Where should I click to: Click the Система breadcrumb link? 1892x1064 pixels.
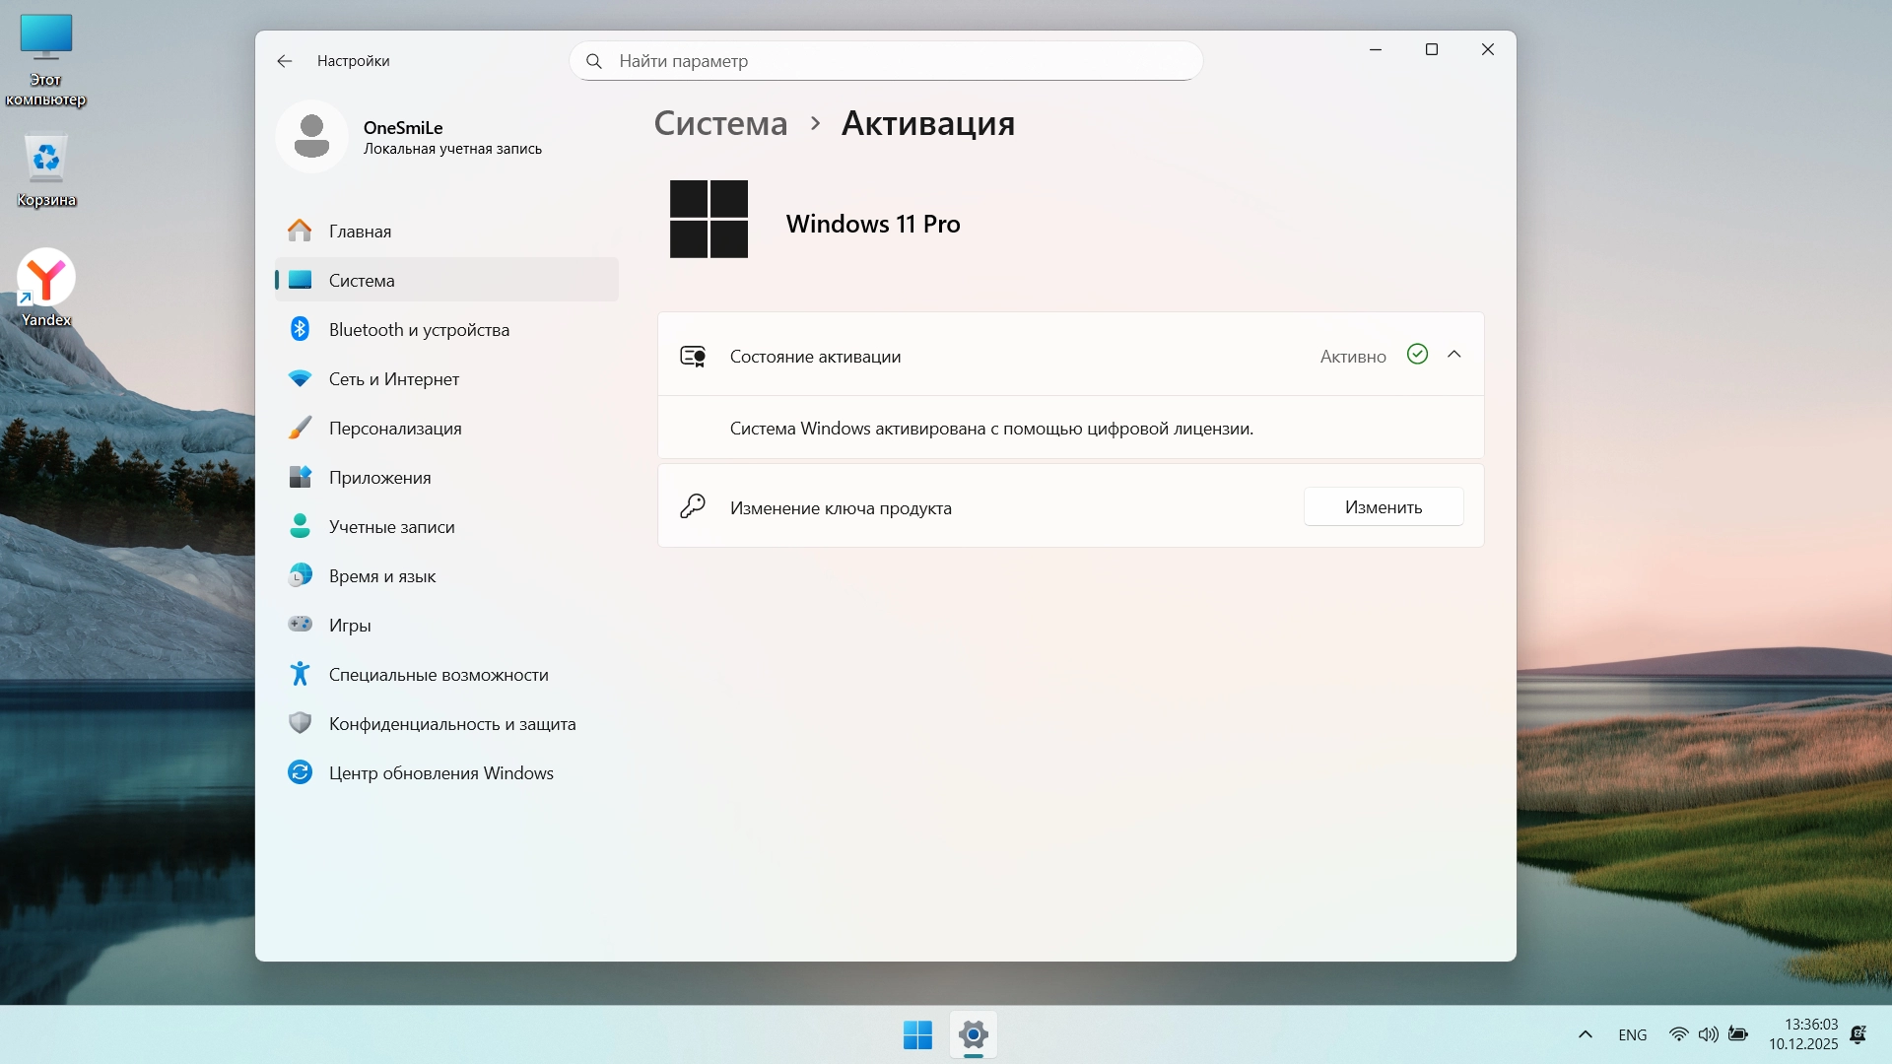pyautogui.click(x=720, y=124)
